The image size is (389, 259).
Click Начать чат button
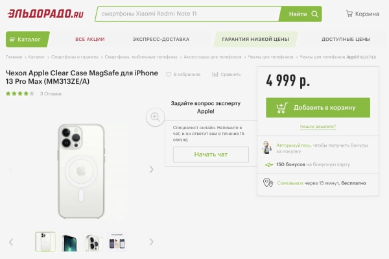click(211, 154)
